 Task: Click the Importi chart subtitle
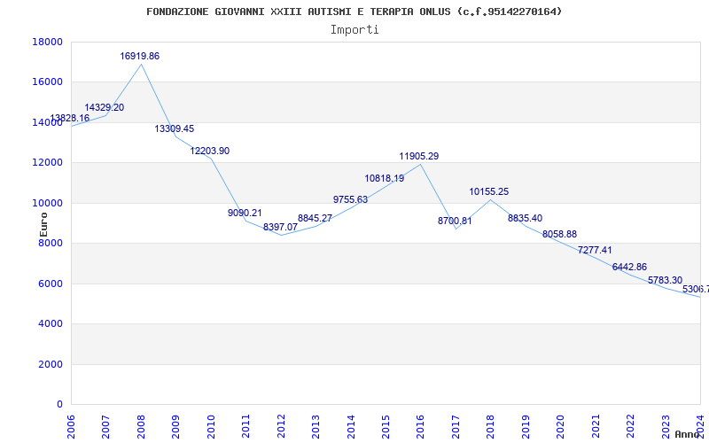[x=354, y=30]
